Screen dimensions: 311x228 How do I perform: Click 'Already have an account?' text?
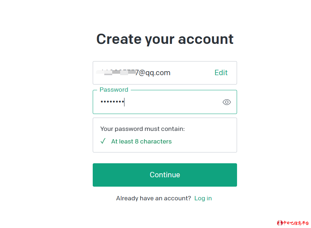(x=153, y=198)
